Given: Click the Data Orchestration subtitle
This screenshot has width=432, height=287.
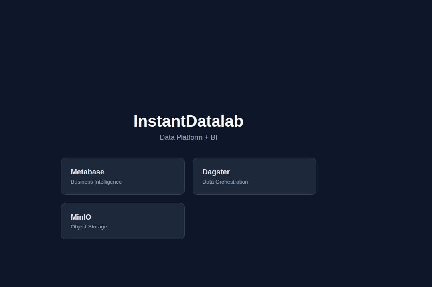Looking at the screenshot, I should click(x=225, y=182).
